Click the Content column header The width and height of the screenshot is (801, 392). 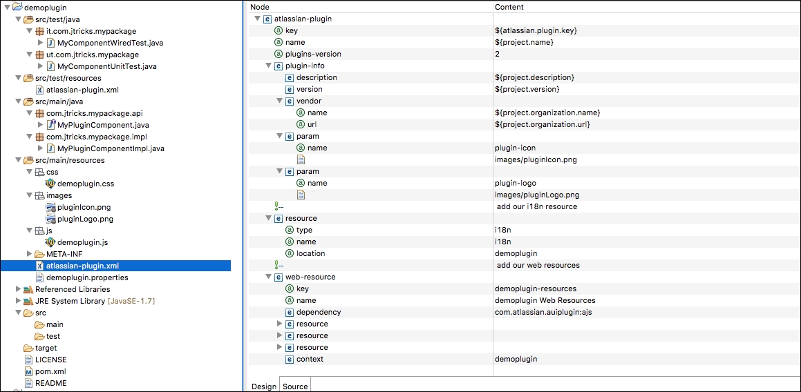[x=509, y=7]
